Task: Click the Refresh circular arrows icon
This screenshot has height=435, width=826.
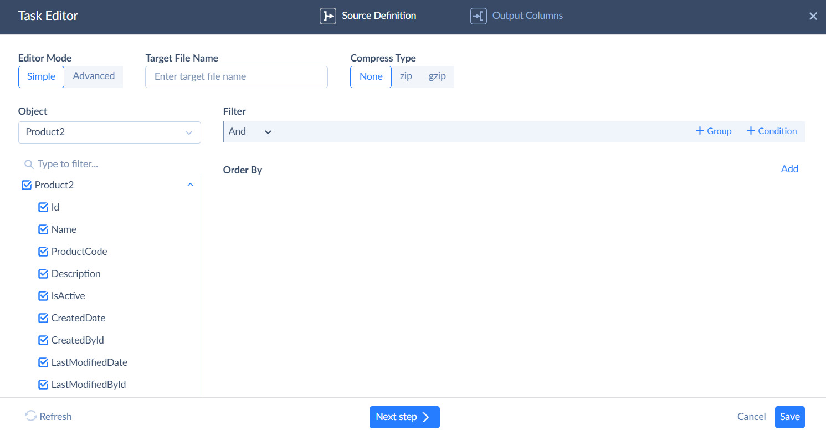Action: 31,417
